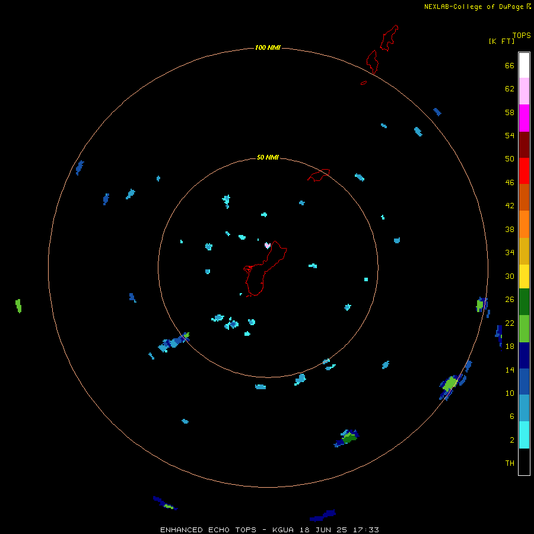Click the 17:33 timestamp
Viewport: 534px width, 534px height.
(x=366, y=530)
